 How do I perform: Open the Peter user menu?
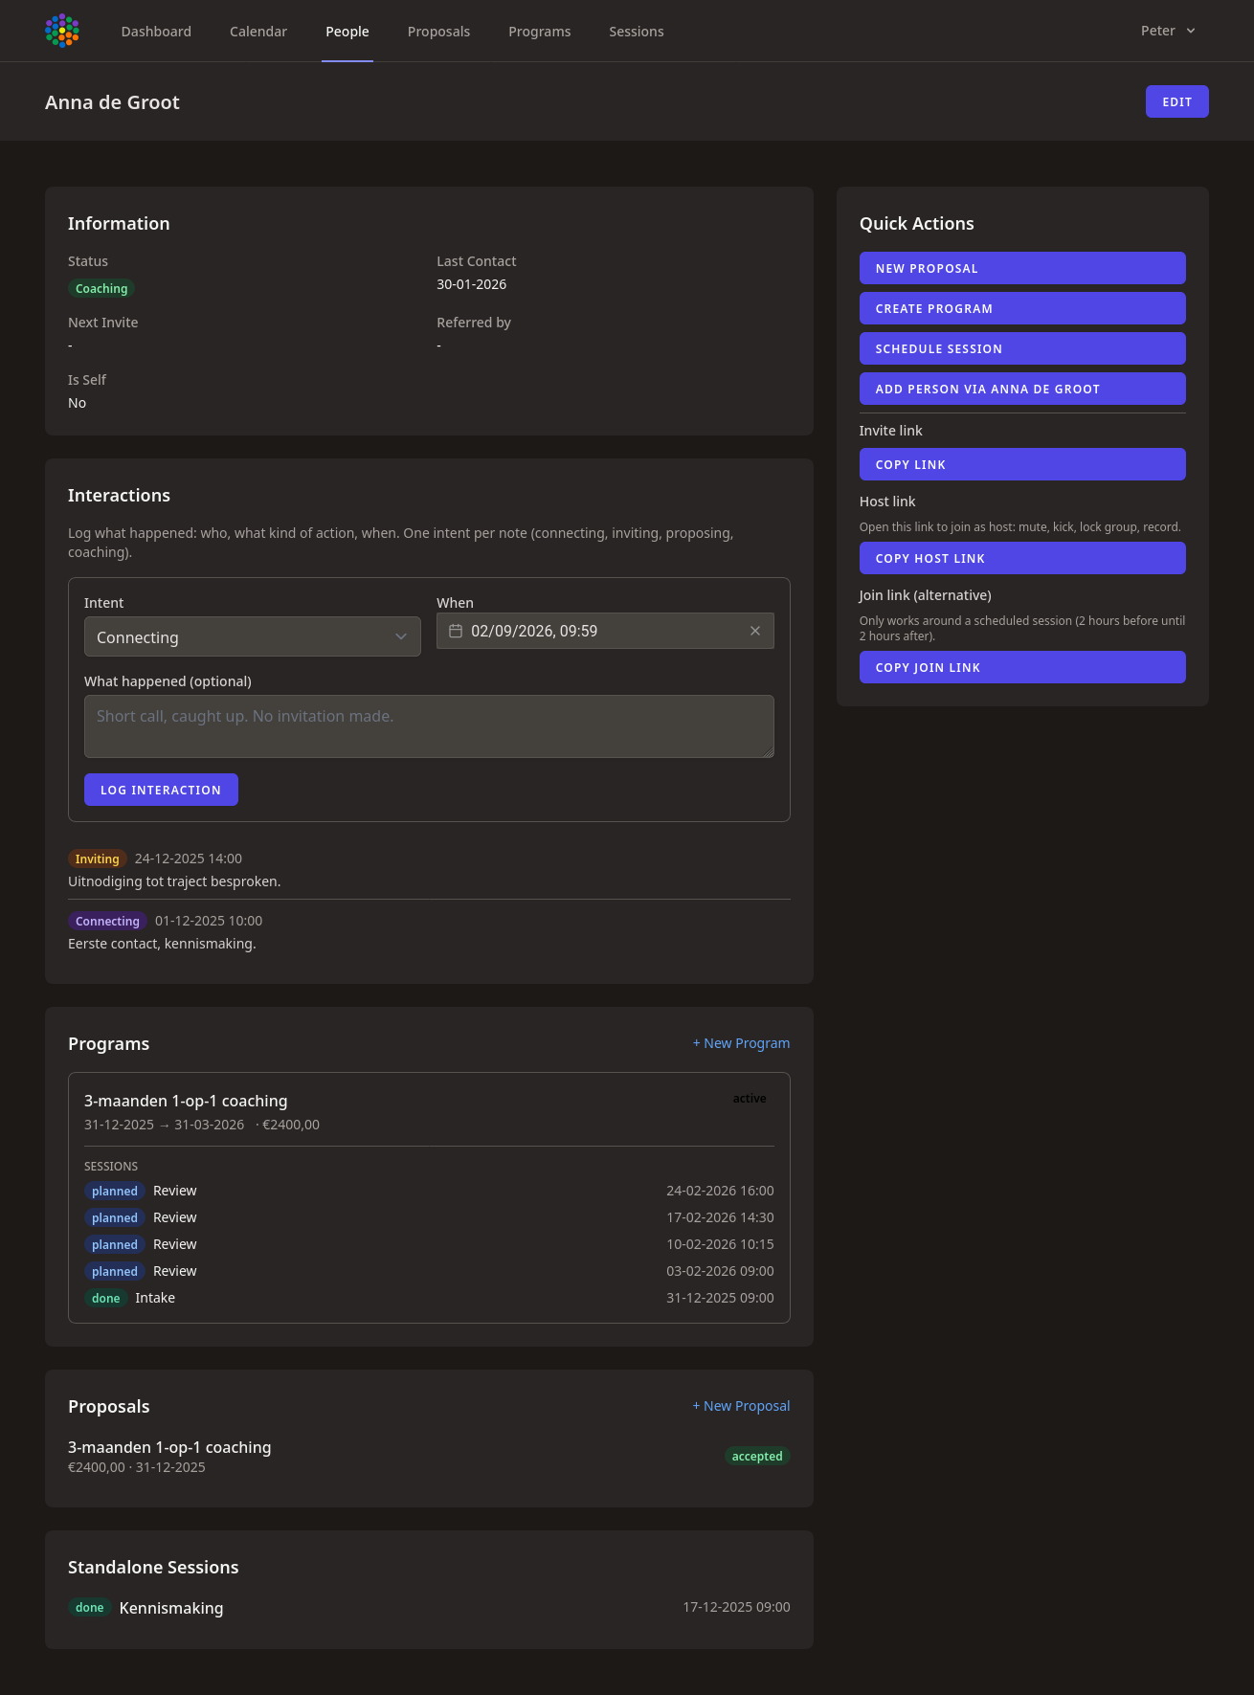pyautogui.click(x=1167, y=31)
